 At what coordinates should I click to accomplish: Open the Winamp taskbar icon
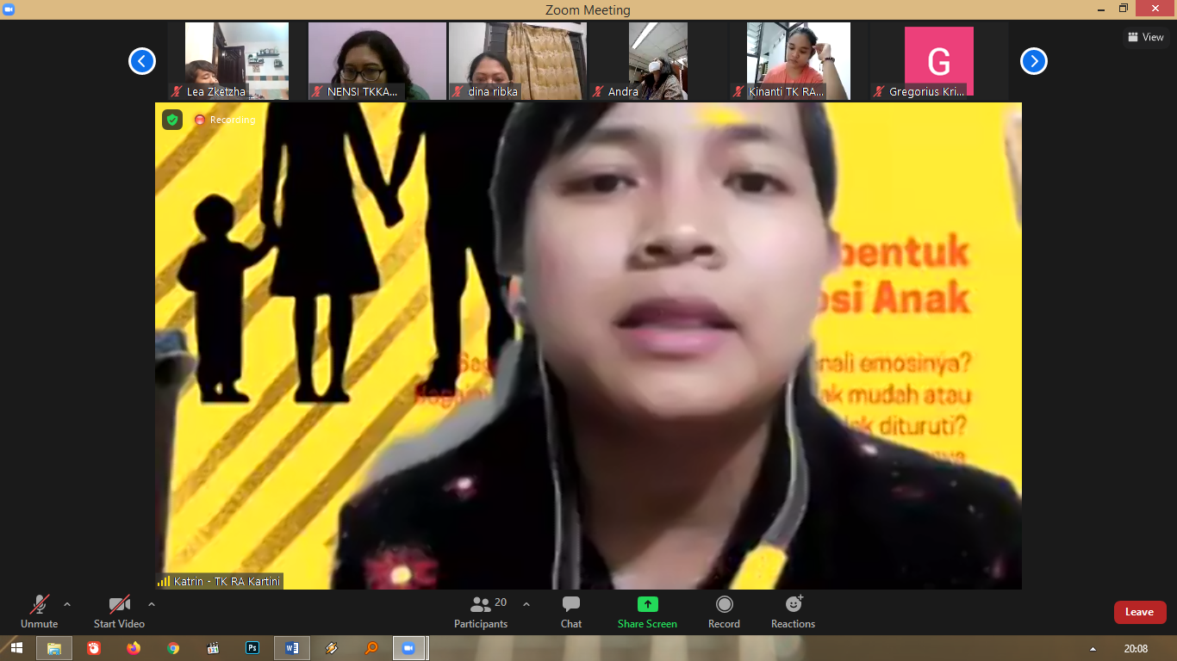(x=332, y=648)
